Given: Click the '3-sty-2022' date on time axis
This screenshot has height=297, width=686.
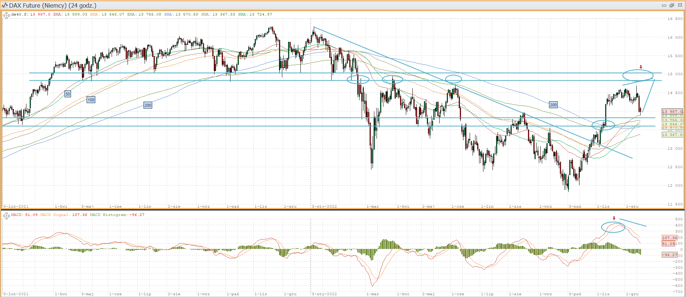Looking at the screenshot, I should point(324,207).
